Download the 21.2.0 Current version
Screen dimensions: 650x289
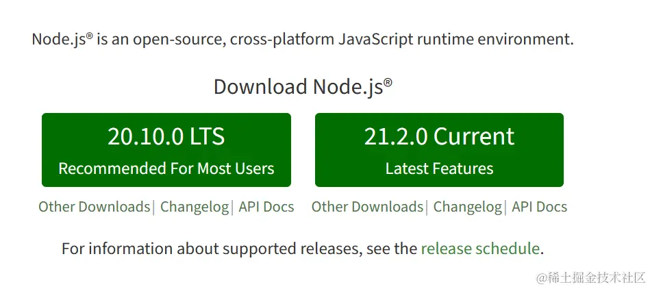tap(439, 150)
